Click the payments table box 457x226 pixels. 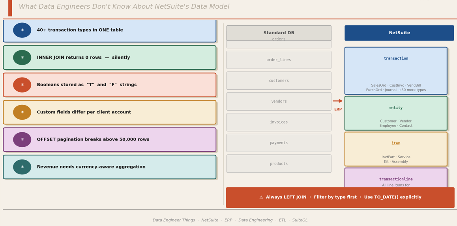click(x=279, y=143)
